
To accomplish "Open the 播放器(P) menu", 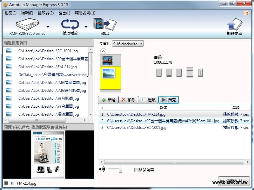I will pos(46,13).
